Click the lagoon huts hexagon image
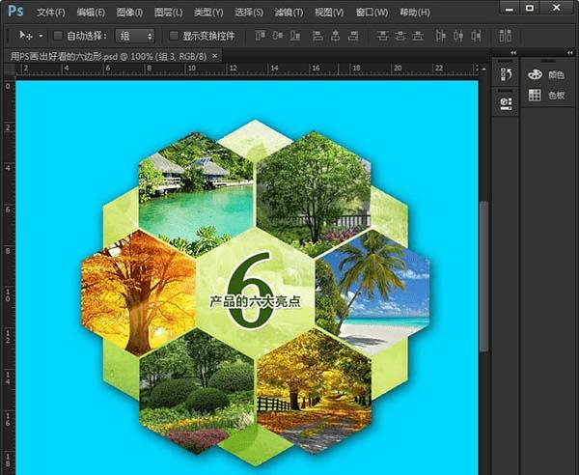579x475 pixels. 196,194
